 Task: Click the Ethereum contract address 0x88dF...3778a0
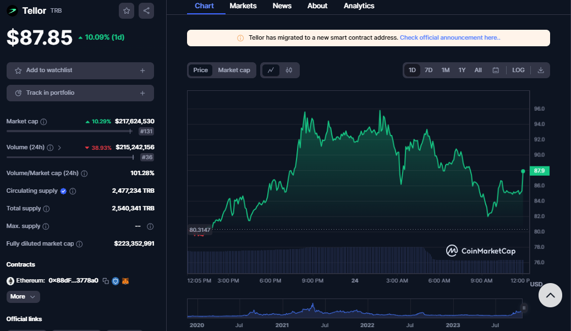(x=73, y=281)
